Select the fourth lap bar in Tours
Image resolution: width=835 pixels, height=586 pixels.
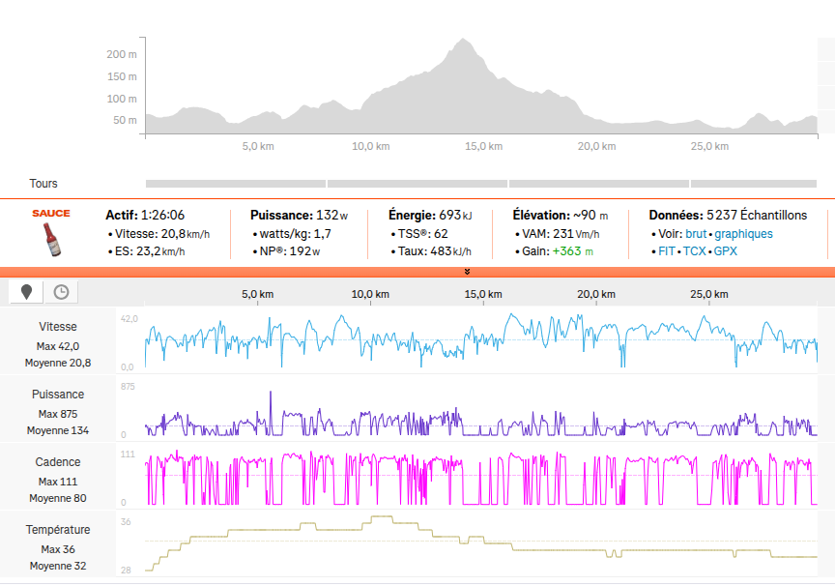coord(754,184)
